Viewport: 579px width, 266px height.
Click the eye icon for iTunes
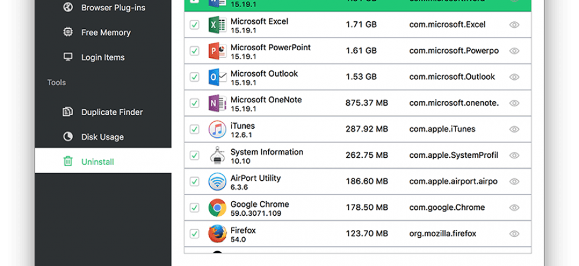[514, 129]
